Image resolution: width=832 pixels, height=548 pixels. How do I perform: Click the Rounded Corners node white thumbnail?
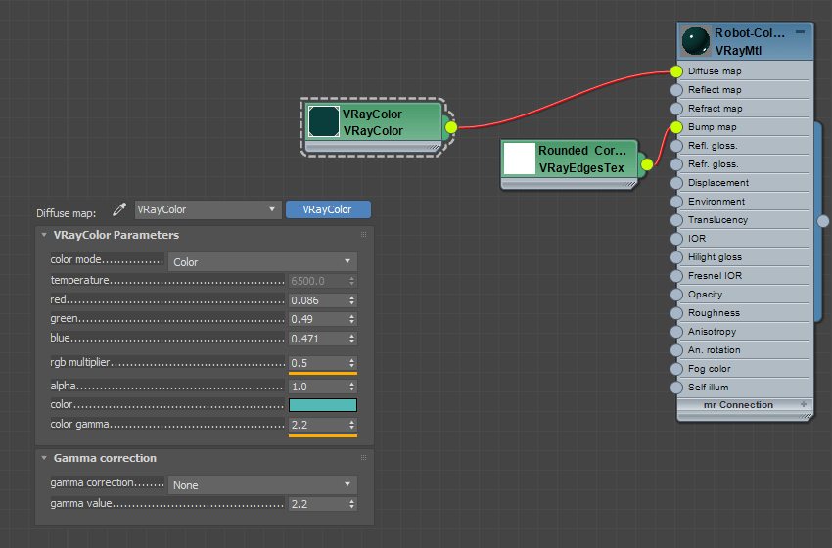point(519,159)
